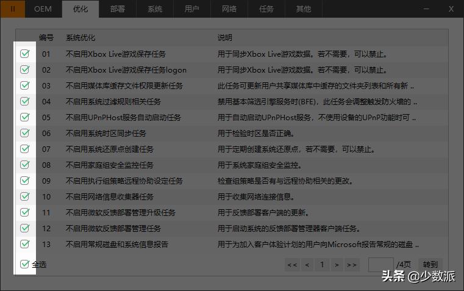
Task: Select row 不启用系统时区同步任务
Action: tap(232, 133)
